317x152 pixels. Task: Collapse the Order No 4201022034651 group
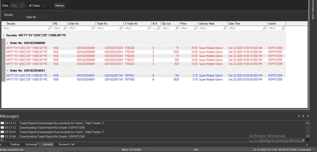click(7, 70)
